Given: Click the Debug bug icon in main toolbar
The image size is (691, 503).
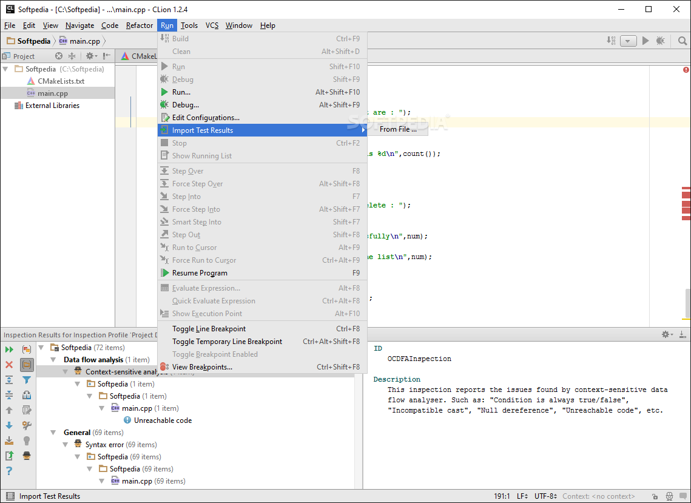Looking at the screenshot, I should pyautogui.click(x=660, y=41).
